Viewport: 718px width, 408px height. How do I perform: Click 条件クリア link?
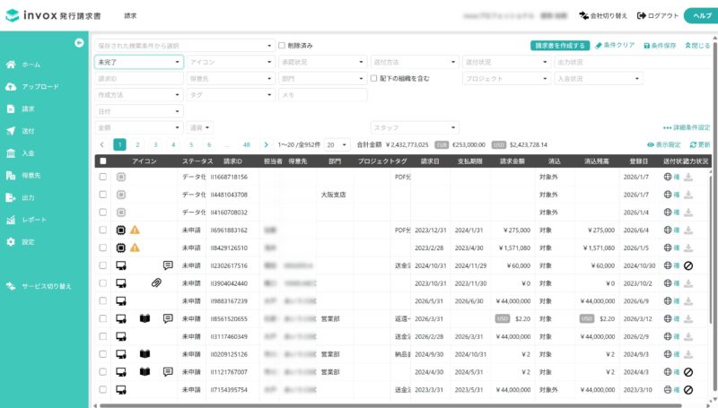pyautogui.click(x=615, y=45)
